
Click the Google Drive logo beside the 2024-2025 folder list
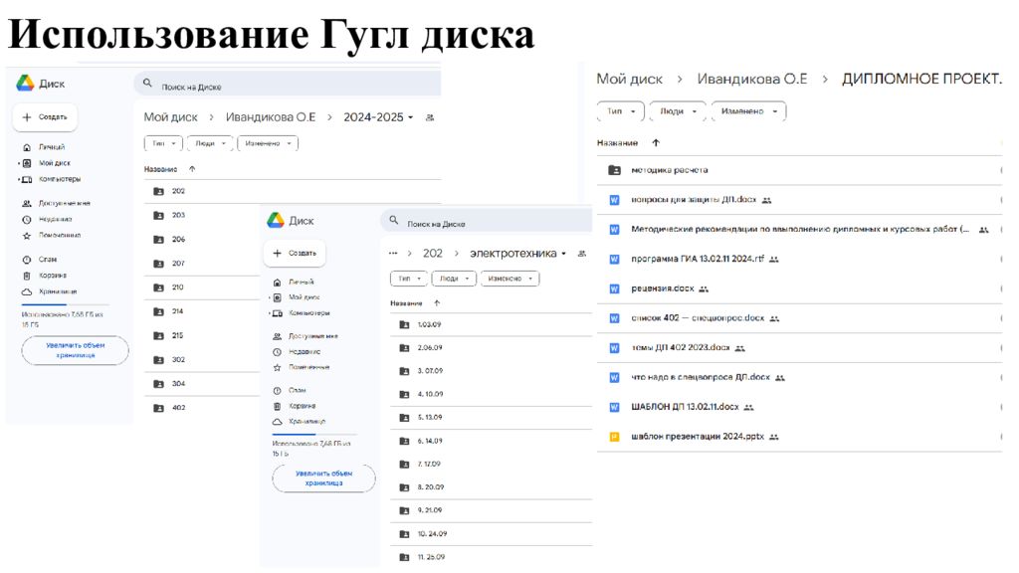tap(26, 84)
